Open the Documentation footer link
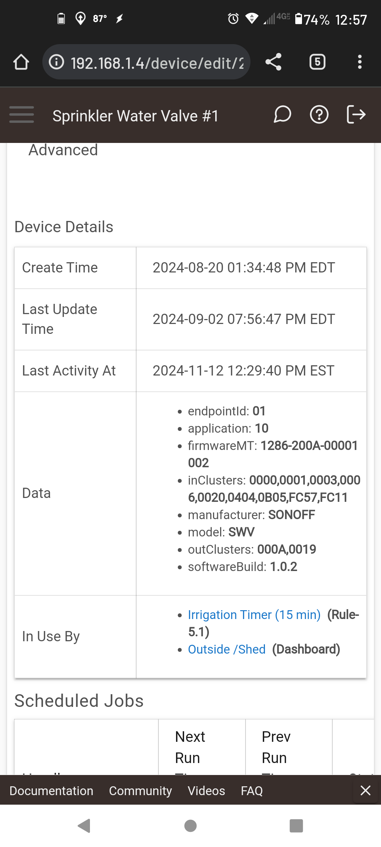Viewport: 381px width, 847px height. coord(51,791)
